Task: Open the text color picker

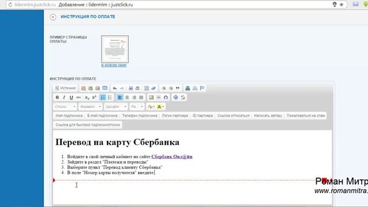Action: click(151, 107)
